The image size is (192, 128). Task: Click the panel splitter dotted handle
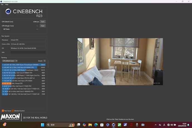[48, 64]
